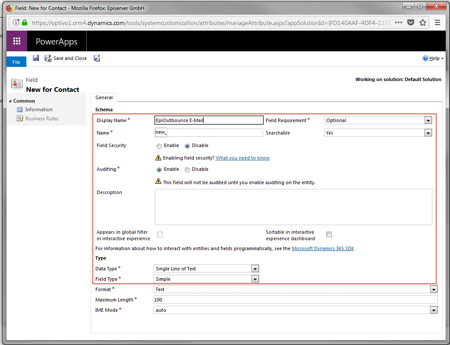Click the Display Name input field
Image resolution: width=450 pixels, height=345 pixels.
point(209,120)
